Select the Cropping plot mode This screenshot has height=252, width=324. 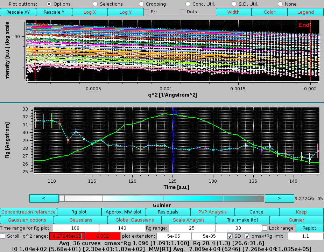[141, 4]
